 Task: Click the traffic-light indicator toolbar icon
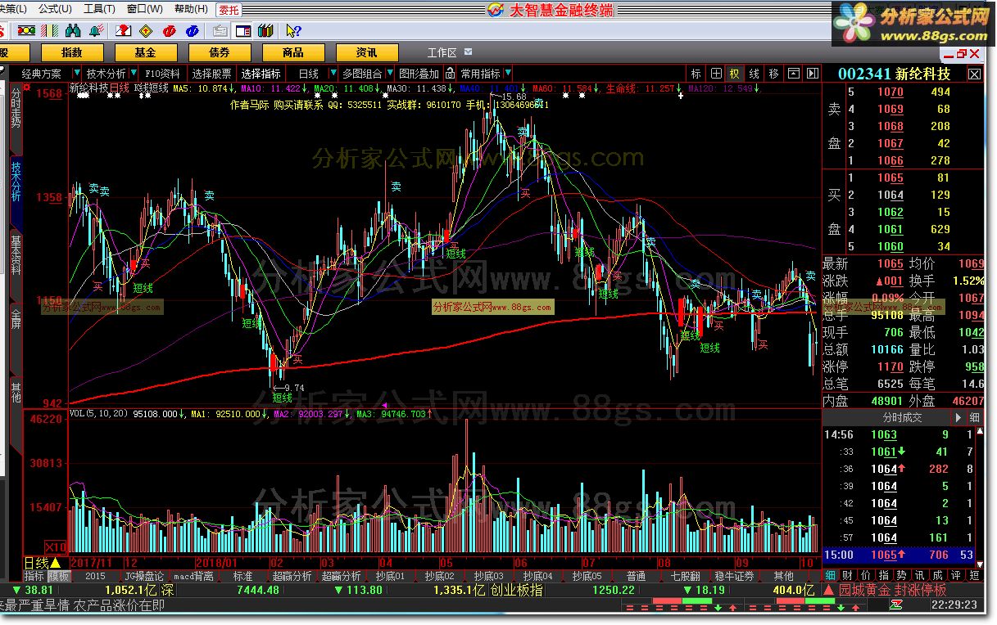click(26, 31)
